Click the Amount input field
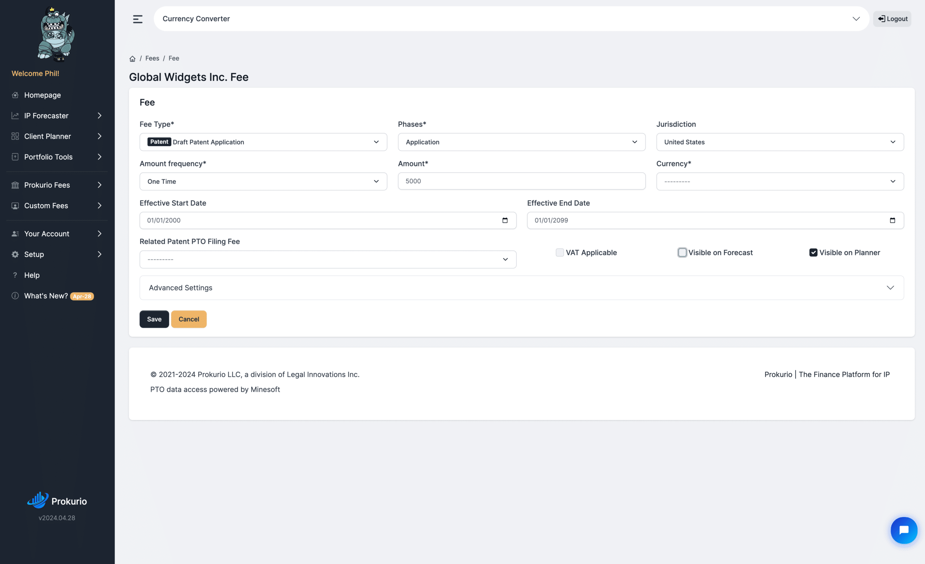This screenshot has width=925, height=564. (521, 181)
